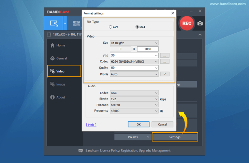Open the video Codec dropdown
249x163 pixels.
coord(134,62)
